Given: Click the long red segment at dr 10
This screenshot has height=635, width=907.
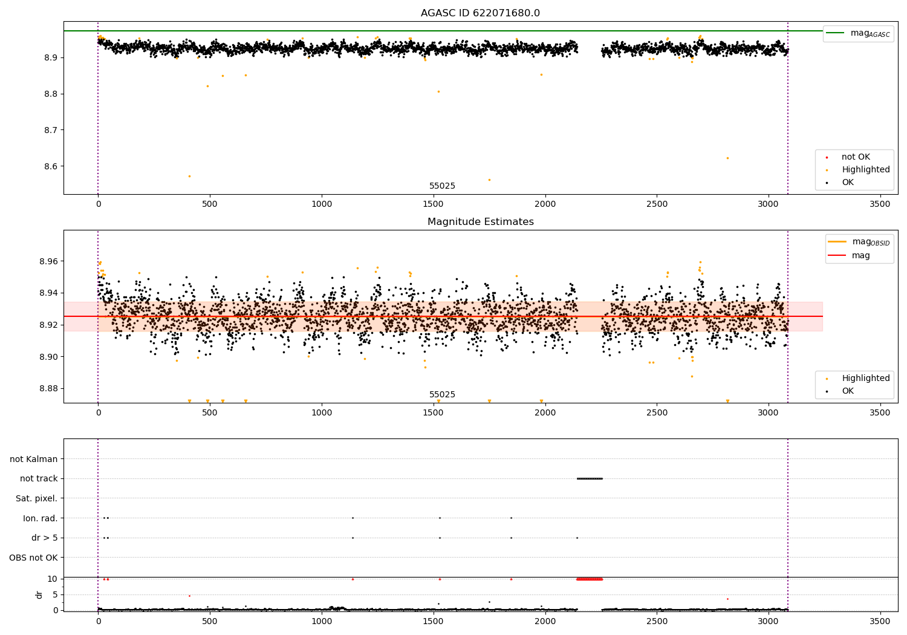Looking at the screenshot, I should (590, 579).
